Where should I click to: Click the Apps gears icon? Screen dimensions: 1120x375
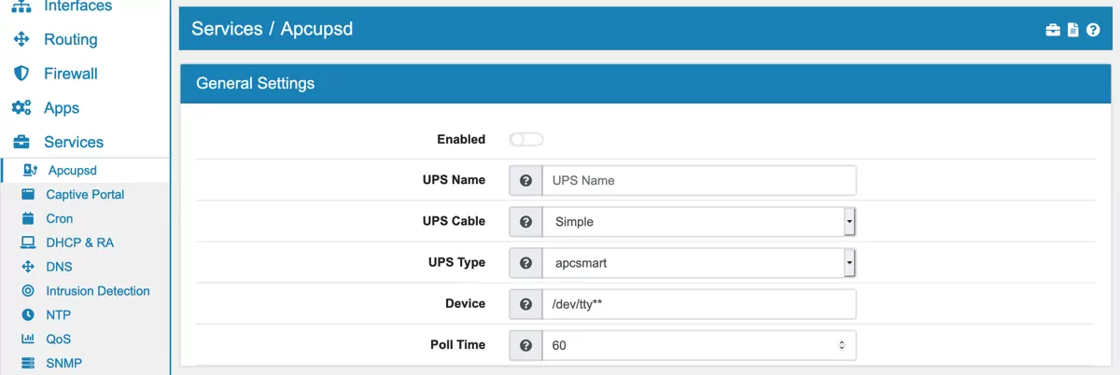coord(21,108)
